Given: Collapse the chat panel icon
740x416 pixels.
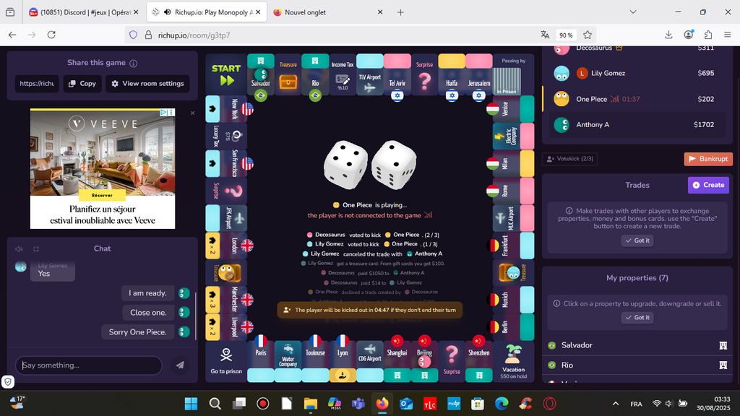Looking at the screenshot, I should [36, 248].
